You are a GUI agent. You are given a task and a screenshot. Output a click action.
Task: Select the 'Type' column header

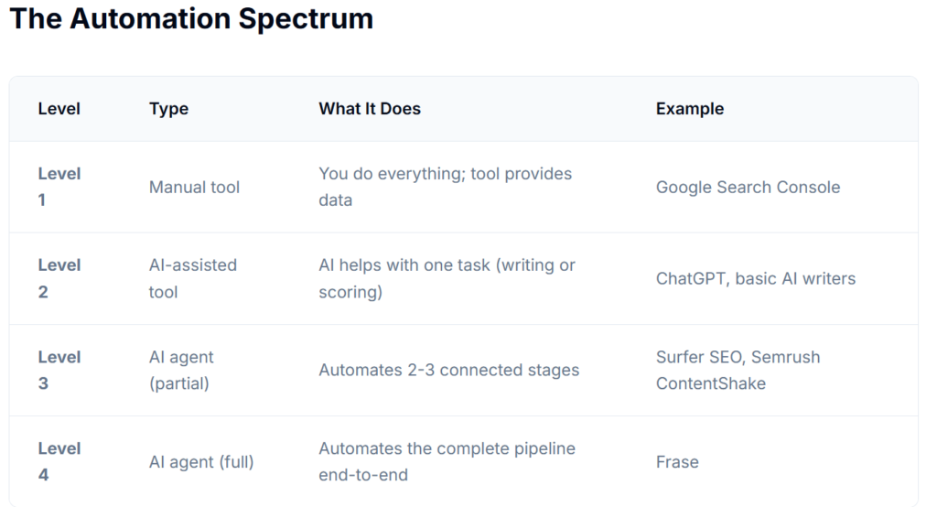pos(168,109)
